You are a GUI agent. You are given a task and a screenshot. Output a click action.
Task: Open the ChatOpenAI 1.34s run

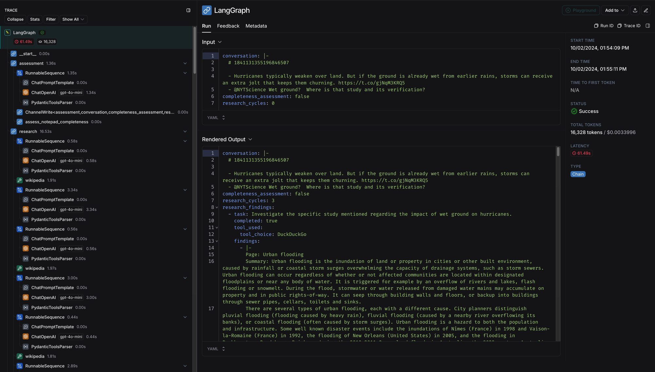coord(44,93)
